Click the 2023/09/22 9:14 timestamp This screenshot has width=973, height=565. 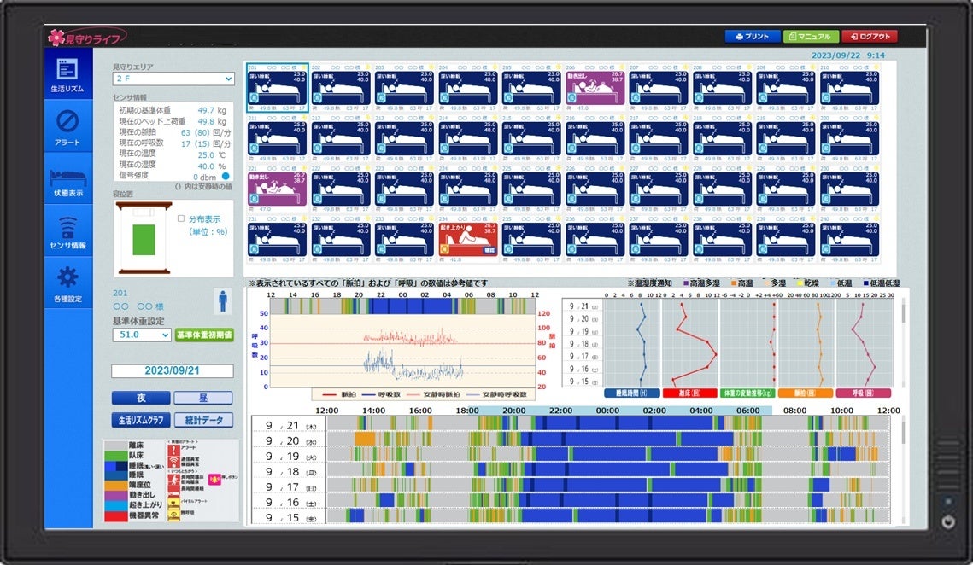click(x=847, y=55)
